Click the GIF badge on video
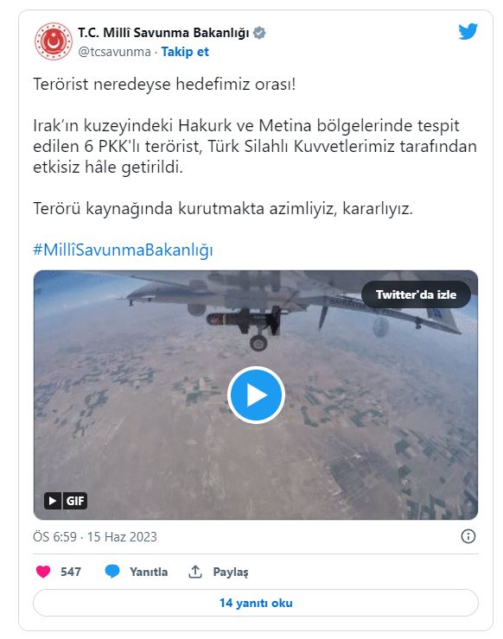Viewport: 503px width, 639px height. coord(75,501)
